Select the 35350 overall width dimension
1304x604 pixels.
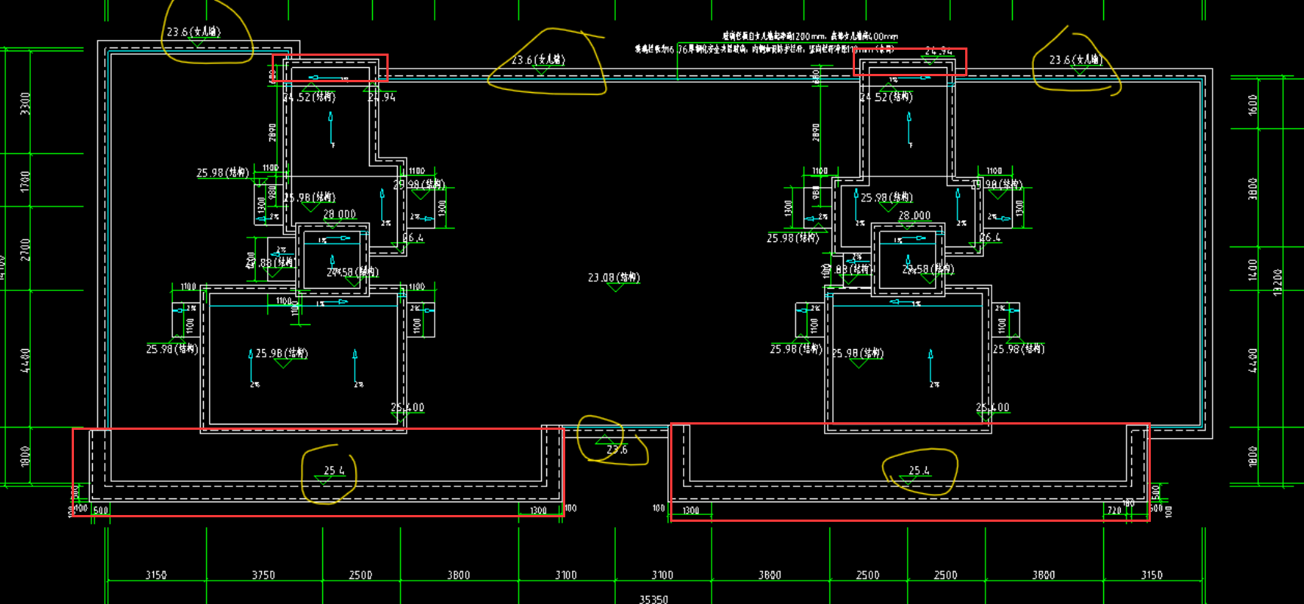click(x=654, y=599)
